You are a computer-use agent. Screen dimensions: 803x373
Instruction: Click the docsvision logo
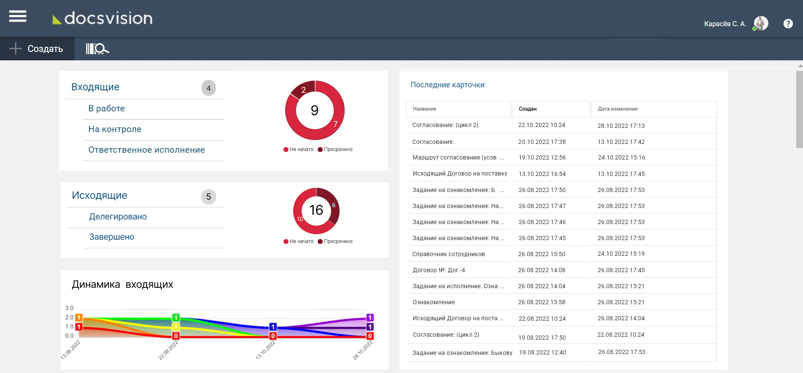click(103, 18)
